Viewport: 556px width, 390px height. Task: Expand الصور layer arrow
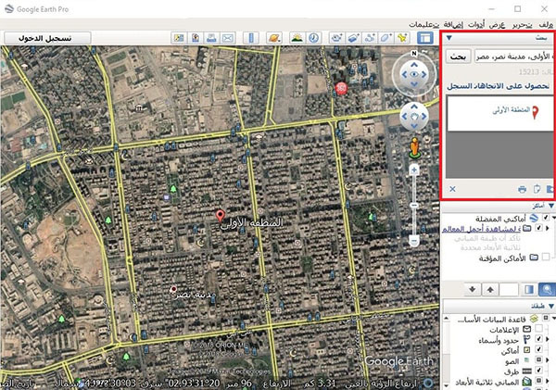(547, 360)
